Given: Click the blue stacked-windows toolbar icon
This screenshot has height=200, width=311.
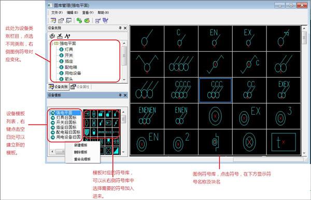Looking at the screenshot, I should point(105,20).
